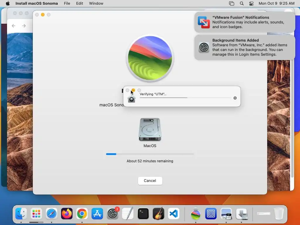
Task: Click the macOS install progress bar
Action: 150,154
